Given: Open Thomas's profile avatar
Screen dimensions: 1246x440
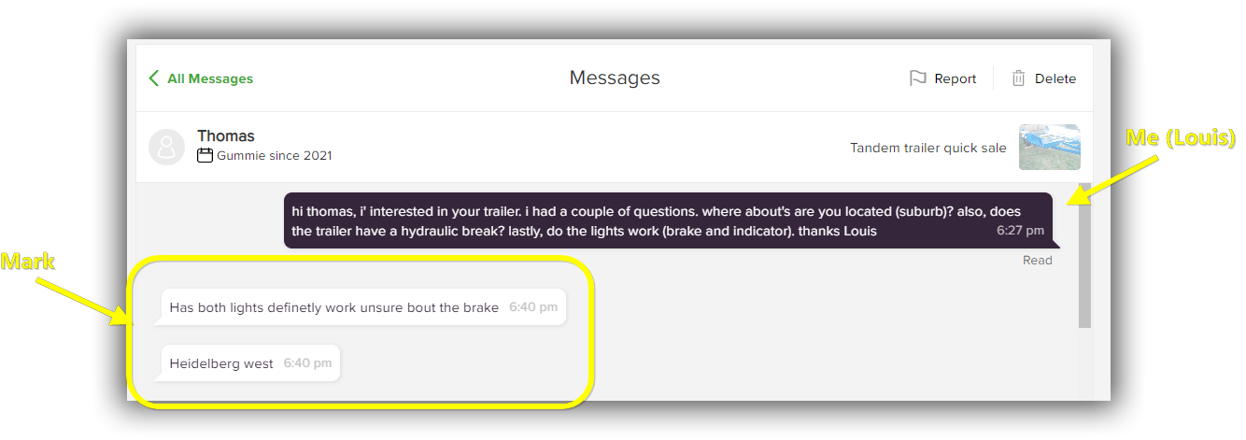Looking at the screenshot, I should coord(167,147).
